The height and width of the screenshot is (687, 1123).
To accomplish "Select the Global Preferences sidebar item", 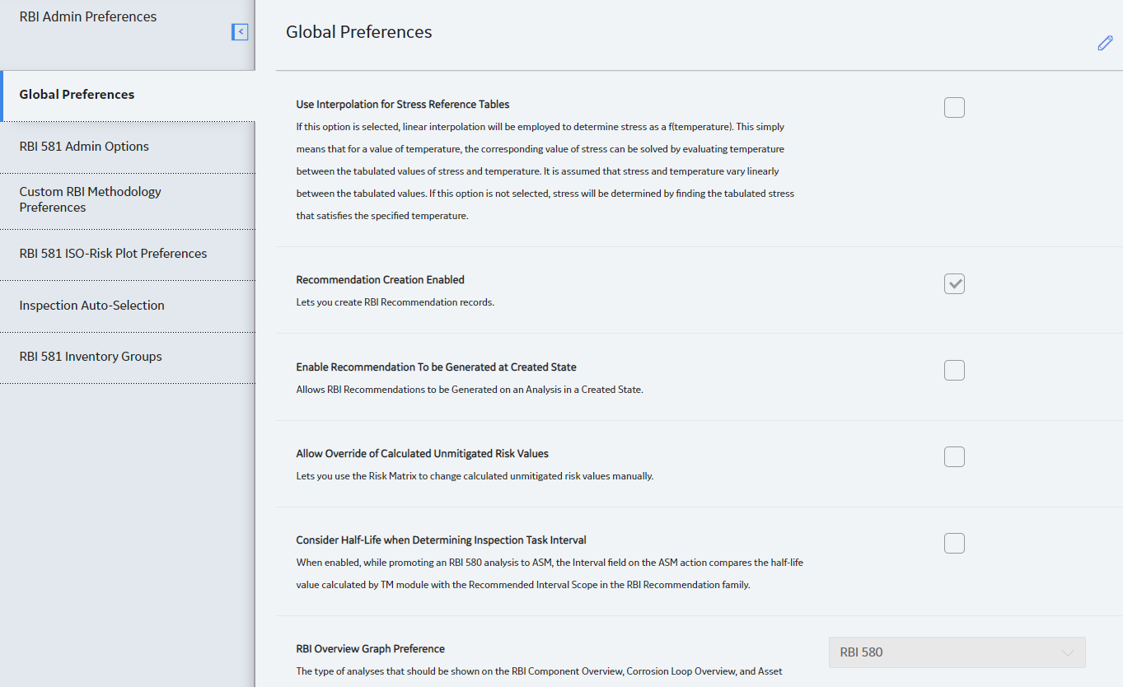I will [128, 96].
